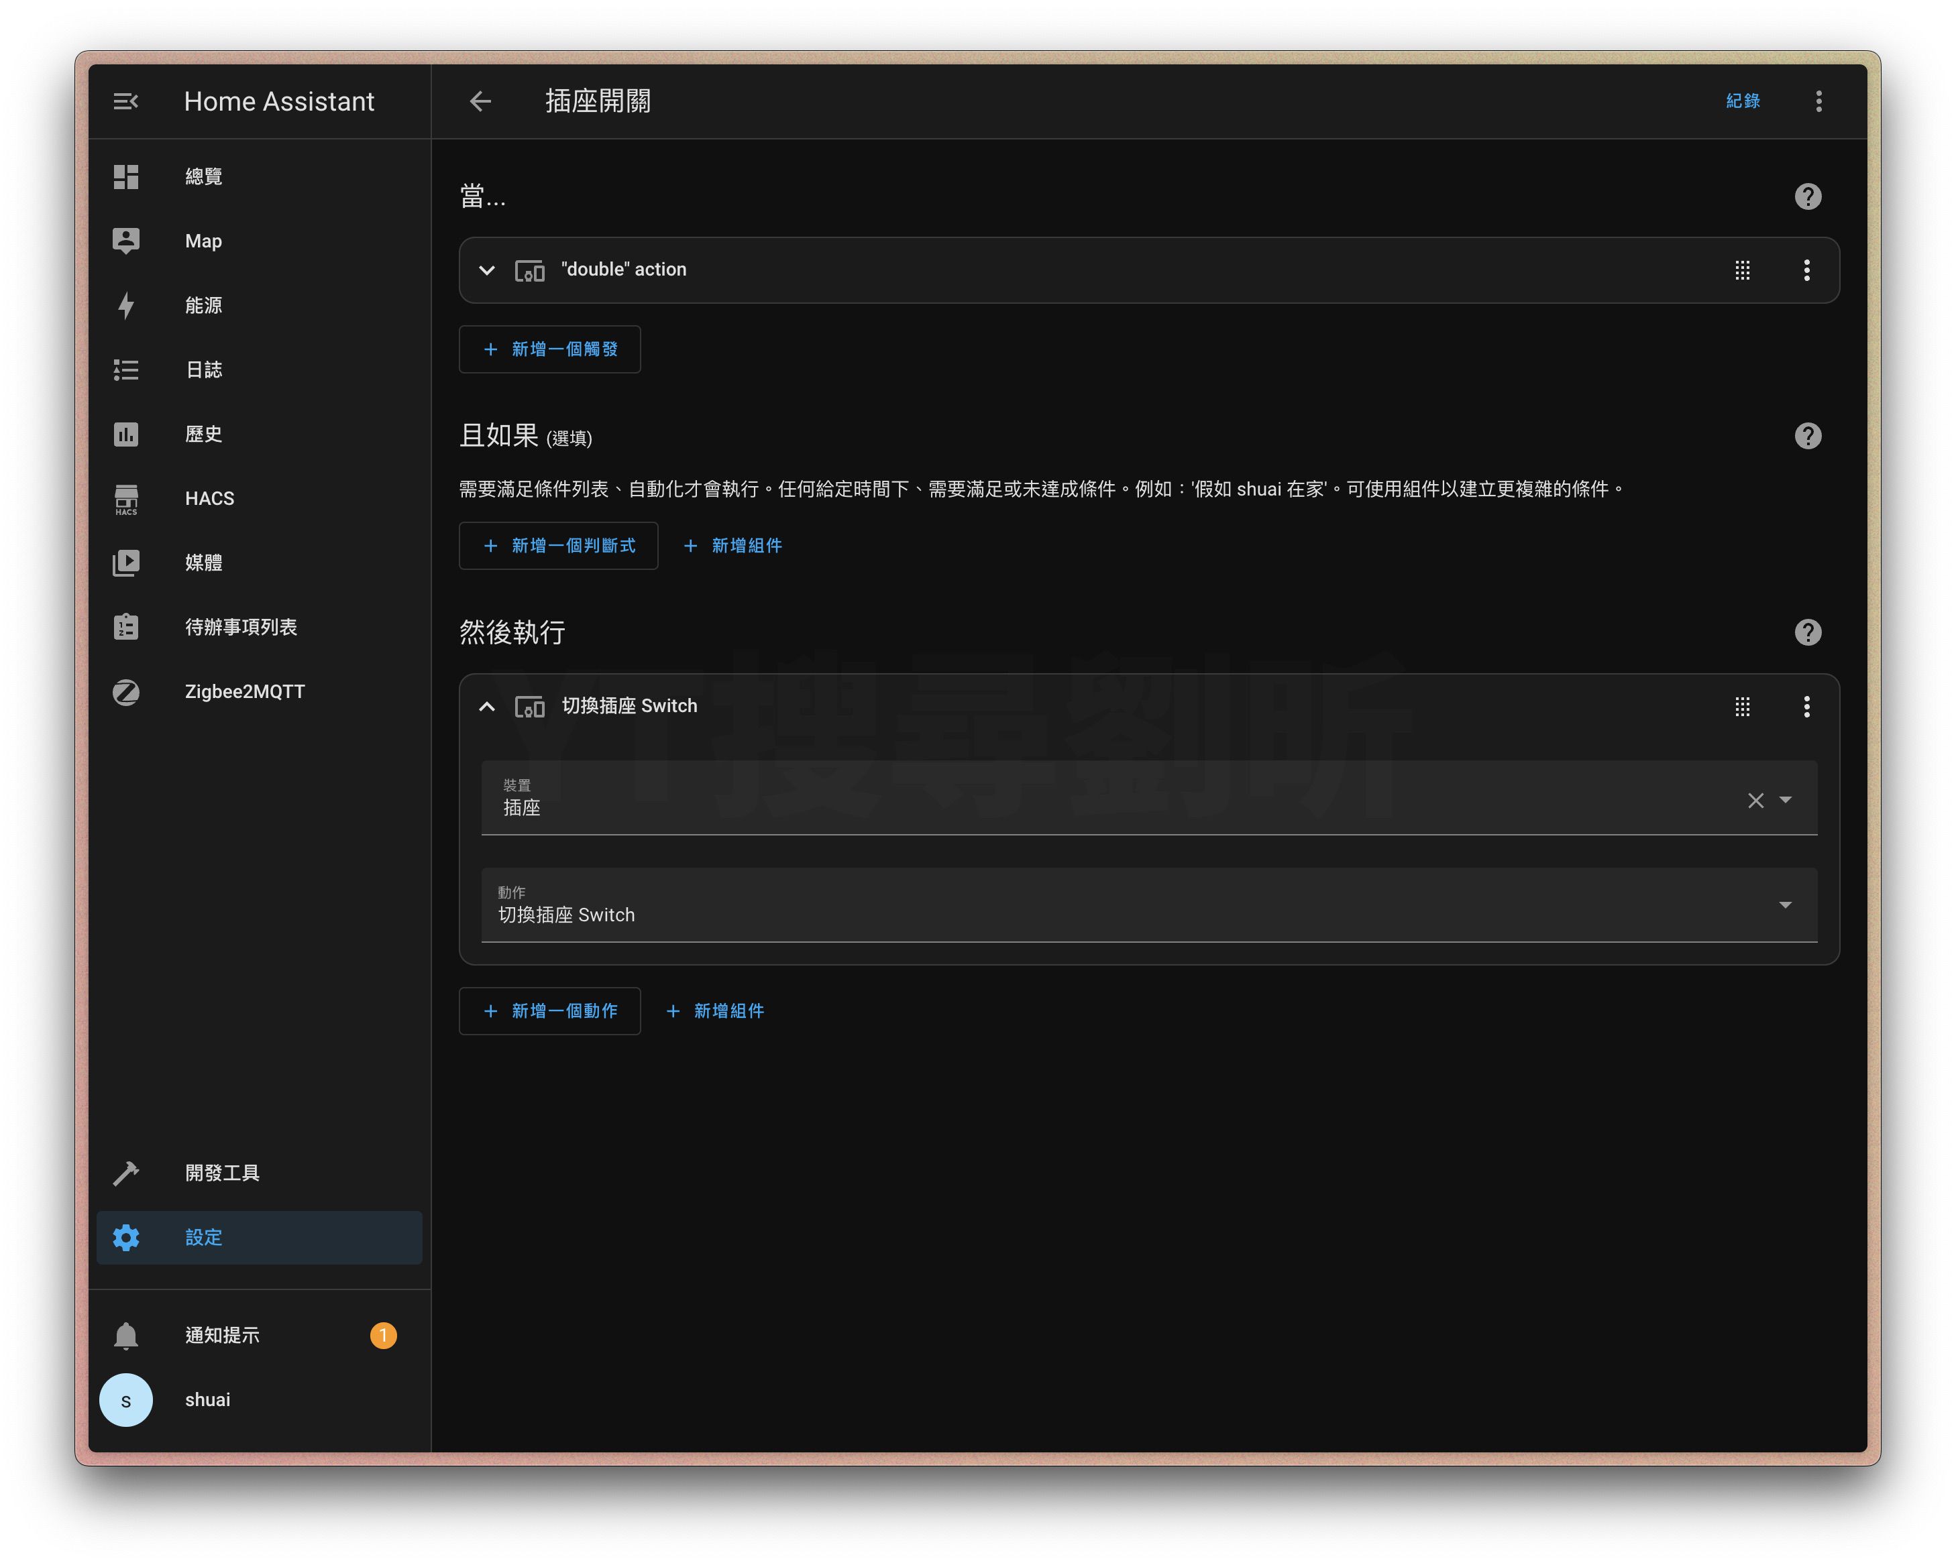This screenshot has width=1956, height=1565.
Task: Click the 新增一個判斷式 button
Action: 559,546
